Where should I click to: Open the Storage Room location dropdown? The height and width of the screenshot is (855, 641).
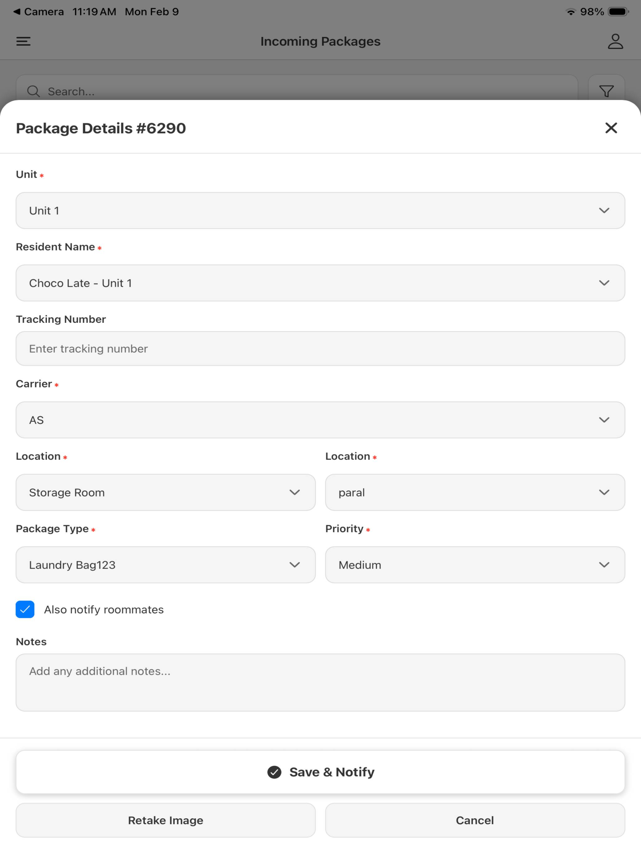[x=165, y=492]
